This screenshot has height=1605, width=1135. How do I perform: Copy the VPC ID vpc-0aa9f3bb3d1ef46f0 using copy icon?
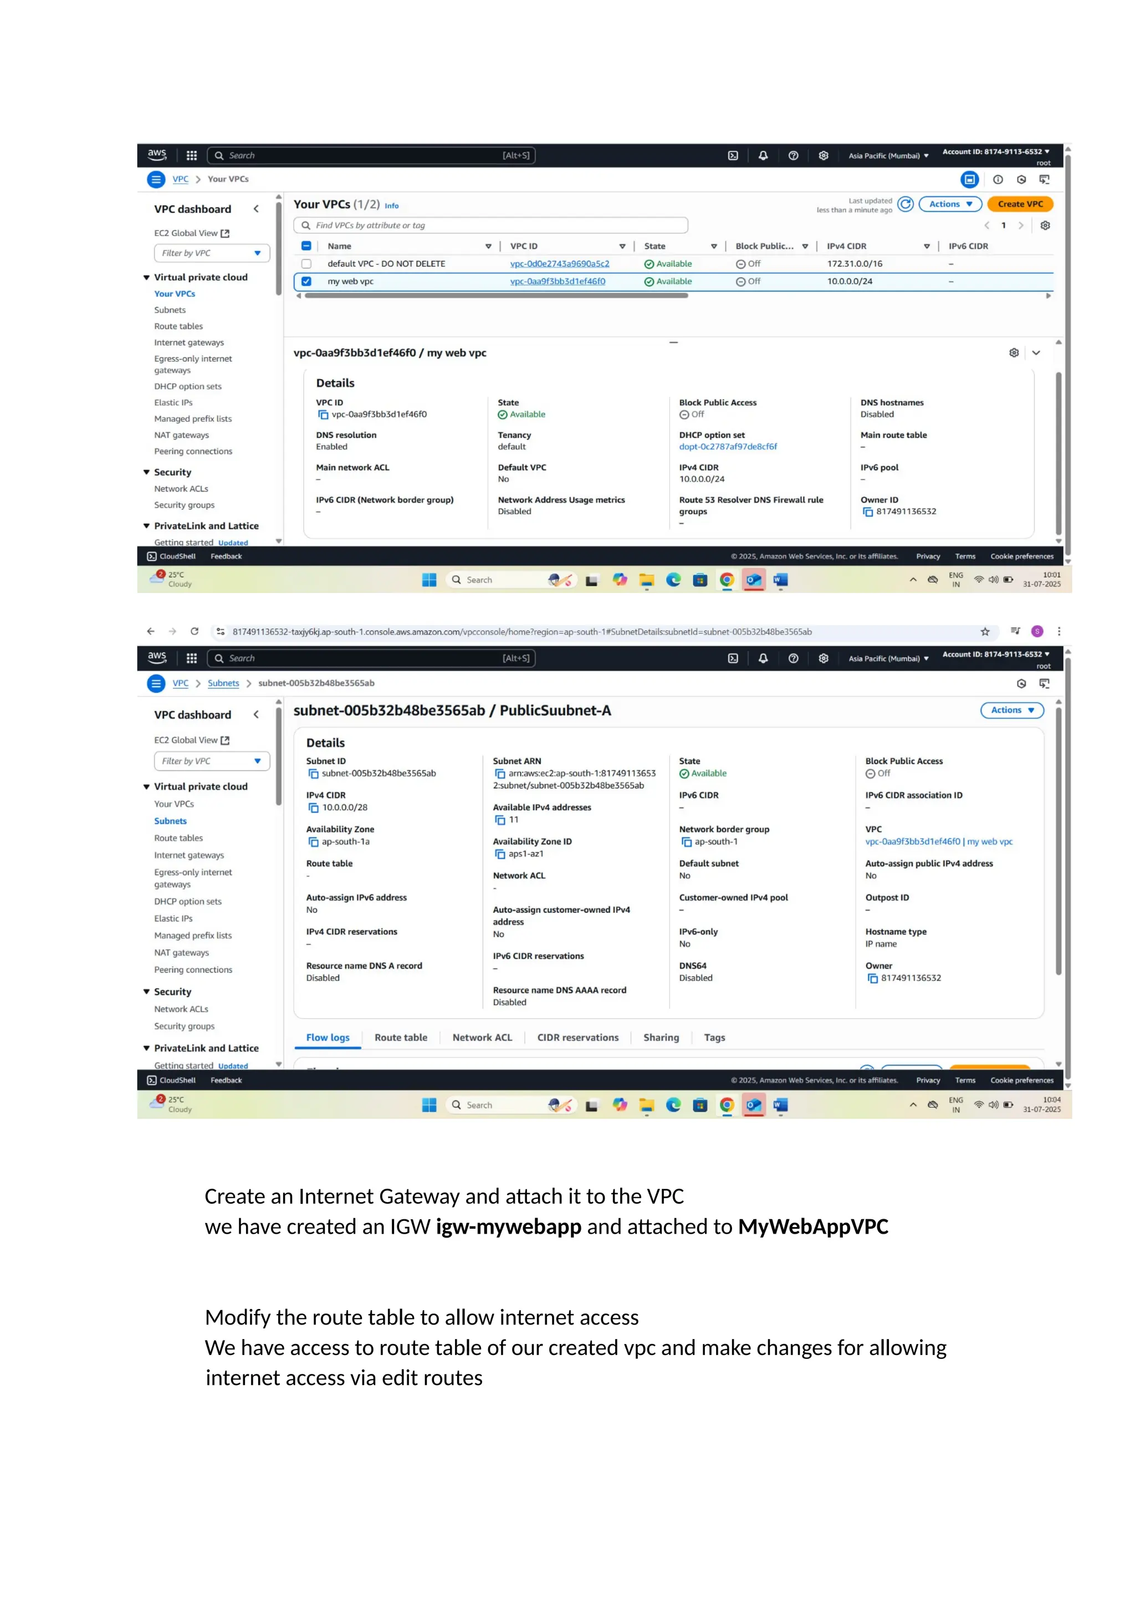323,415
